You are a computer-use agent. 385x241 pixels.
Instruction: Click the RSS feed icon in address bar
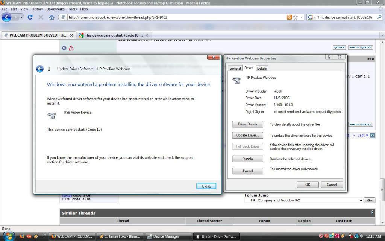289,17
